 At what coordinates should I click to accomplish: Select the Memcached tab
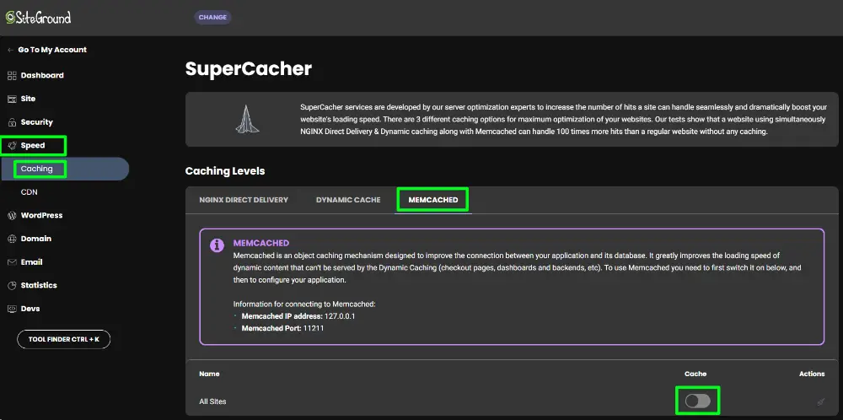click(x=433, y=200)
